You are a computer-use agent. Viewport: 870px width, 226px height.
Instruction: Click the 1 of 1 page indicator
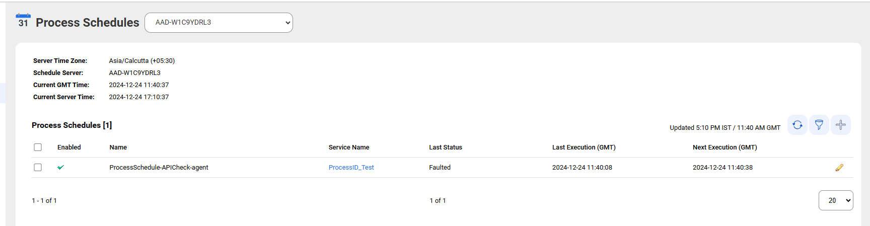coord(438,201)
